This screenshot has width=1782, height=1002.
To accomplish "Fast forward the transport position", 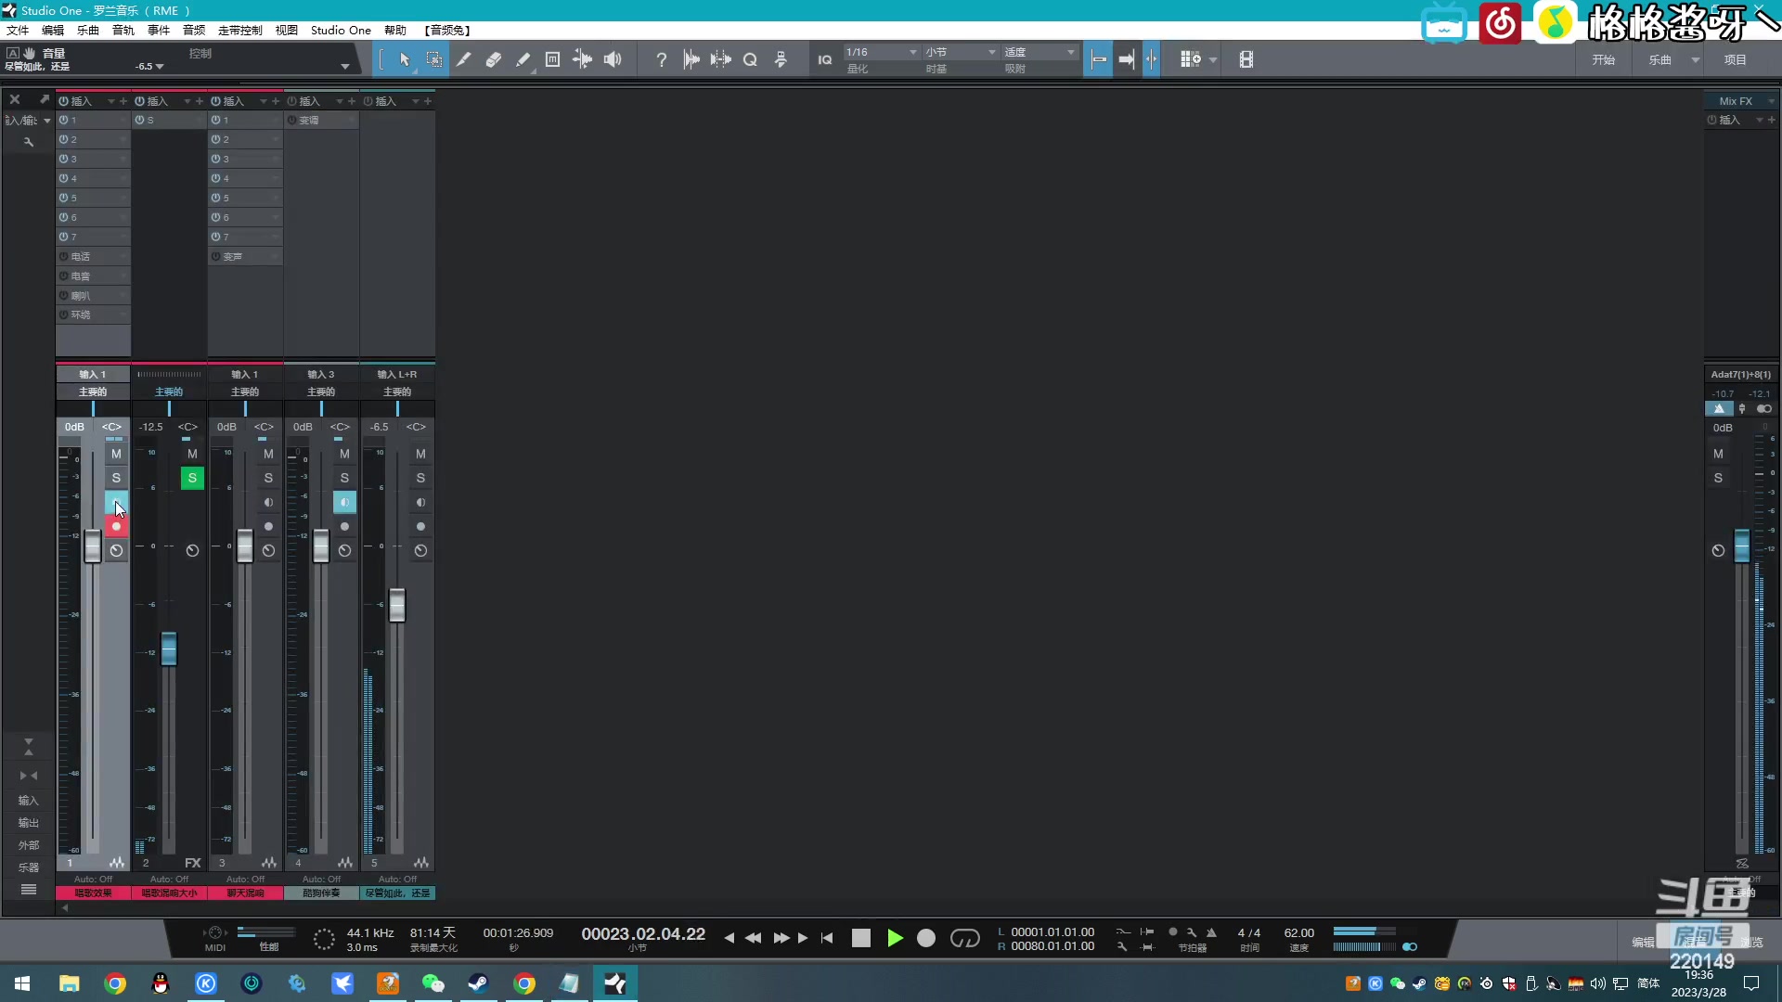I will coord(781,938).
